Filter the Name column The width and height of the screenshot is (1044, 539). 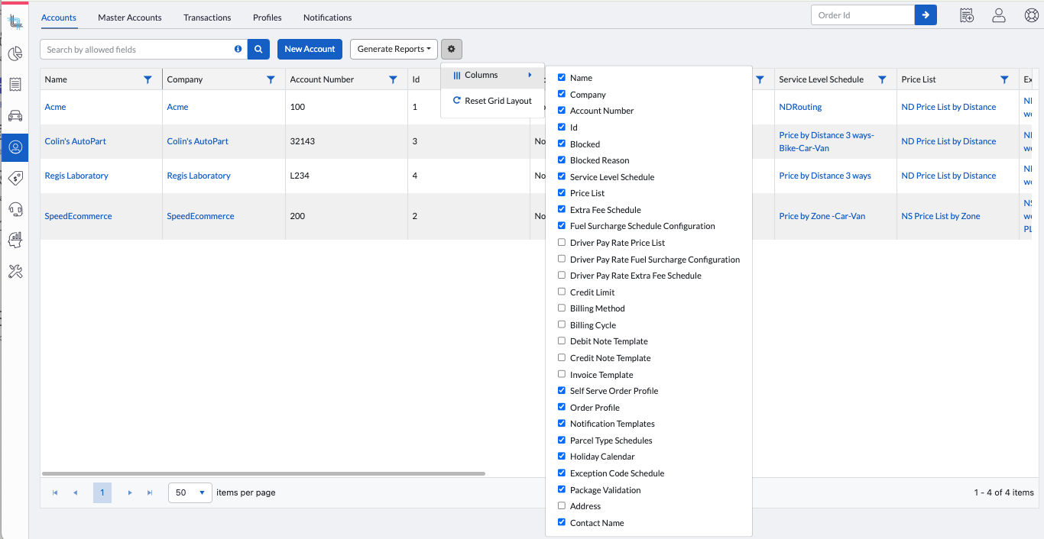click(148, 79)
